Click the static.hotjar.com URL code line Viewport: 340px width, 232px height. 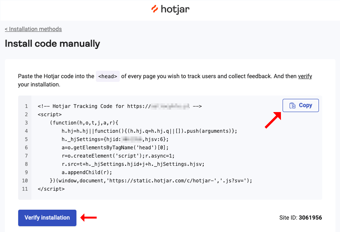(151, 181)
